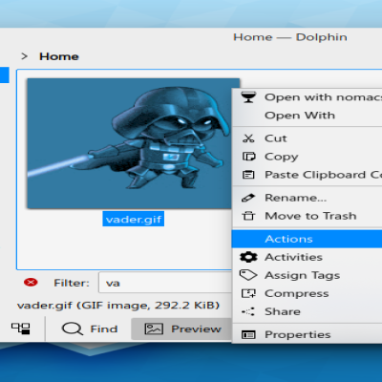
Task: Click the Find button label
Action: [x=104, y=329]
